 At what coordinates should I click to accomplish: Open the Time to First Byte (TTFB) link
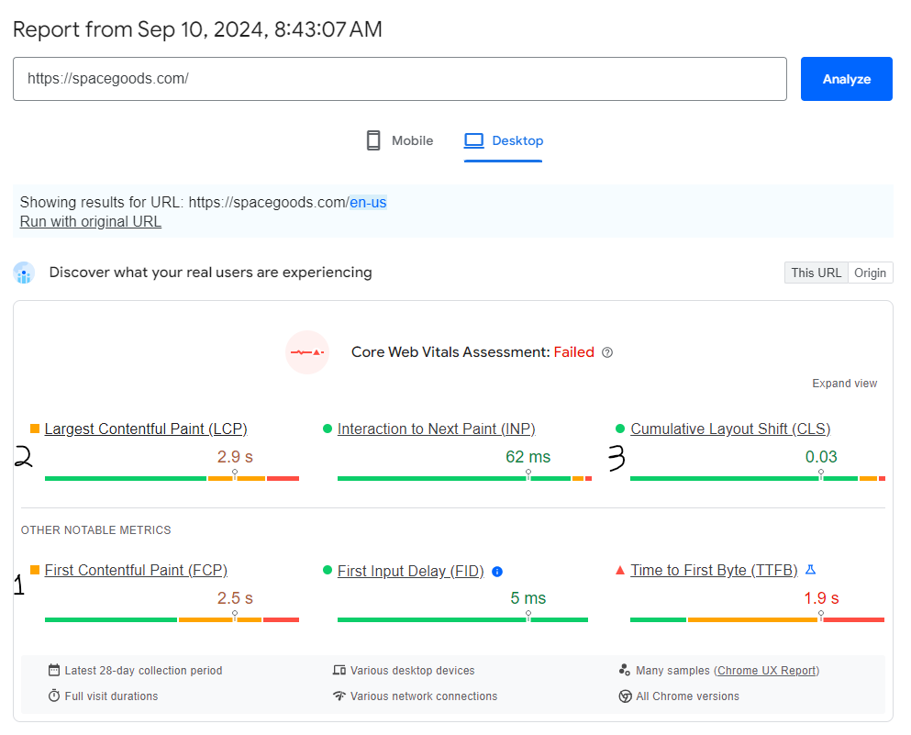714,570
